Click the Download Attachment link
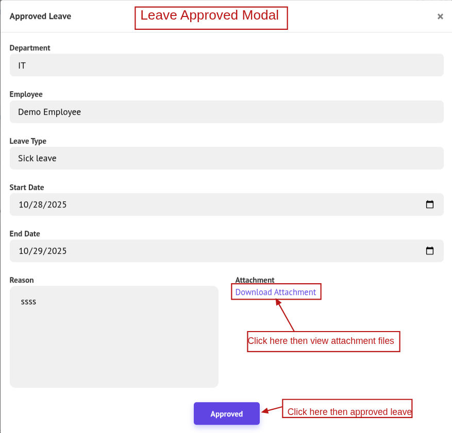The width and height of the screenshot is (452, 433). 276,292
